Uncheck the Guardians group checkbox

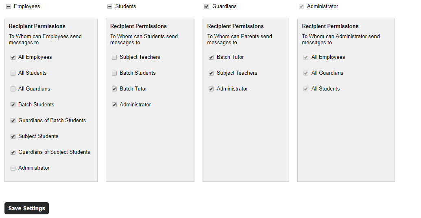point(207,6)
